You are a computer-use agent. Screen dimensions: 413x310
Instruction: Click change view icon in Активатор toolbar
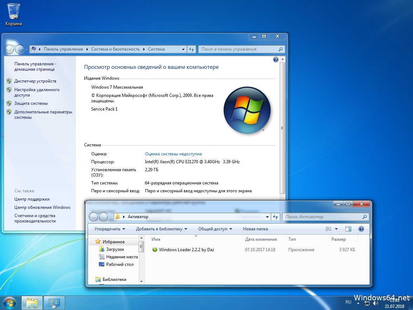click(x=329, y=229)
